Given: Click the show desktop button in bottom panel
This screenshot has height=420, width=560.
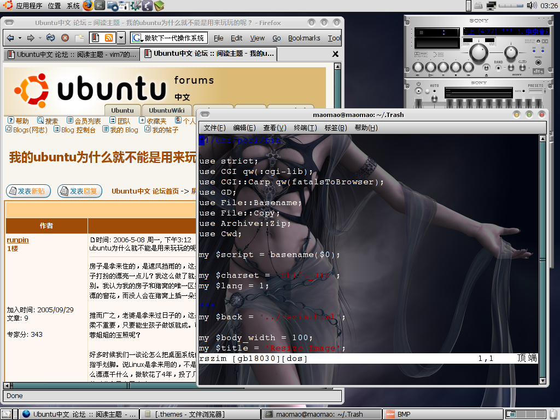Looking at the screenshot, I should point(7,415).
